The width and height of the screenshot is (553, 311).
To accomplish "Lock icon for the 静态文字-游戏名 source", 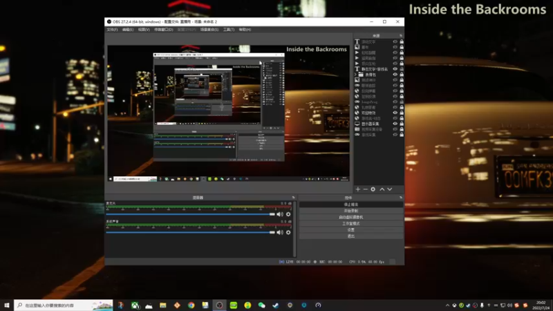I will pyautogui.click(x=402, y=69).
